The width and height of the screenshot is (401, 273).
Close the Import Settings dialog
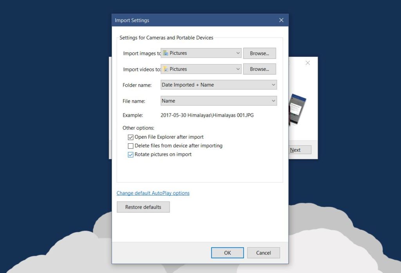(281, 20)
